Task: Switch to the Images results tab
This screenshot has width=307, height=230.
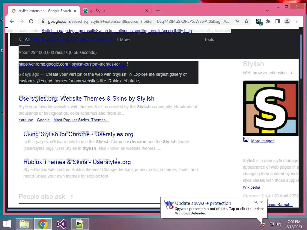Action: point(61,40)
